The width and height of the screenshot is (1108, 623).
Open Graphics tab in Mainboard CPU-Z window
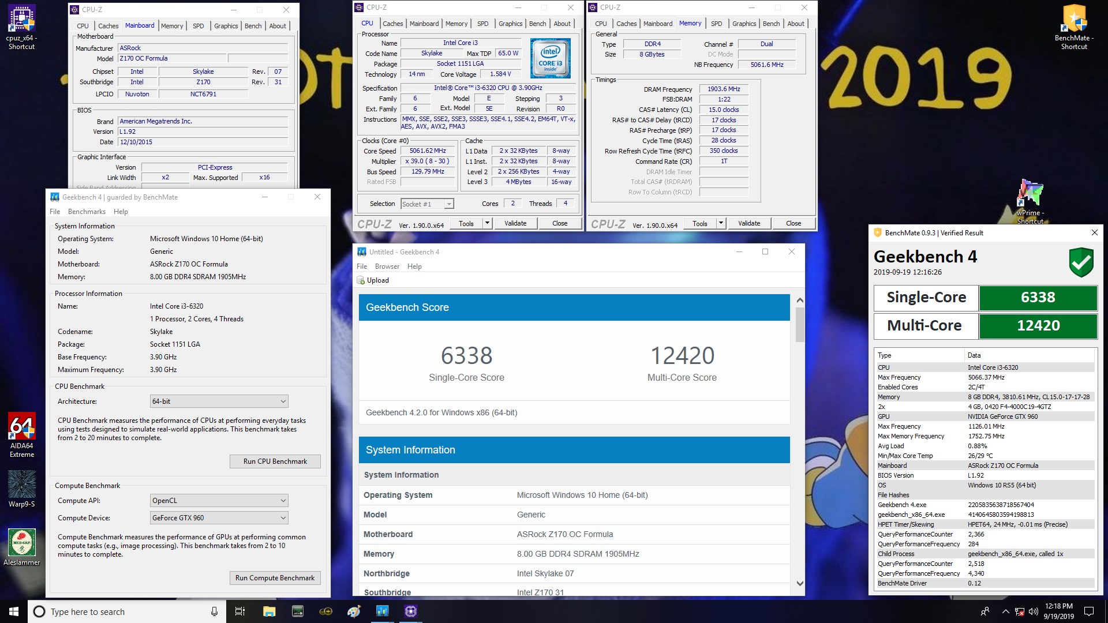tap(226, 26)
